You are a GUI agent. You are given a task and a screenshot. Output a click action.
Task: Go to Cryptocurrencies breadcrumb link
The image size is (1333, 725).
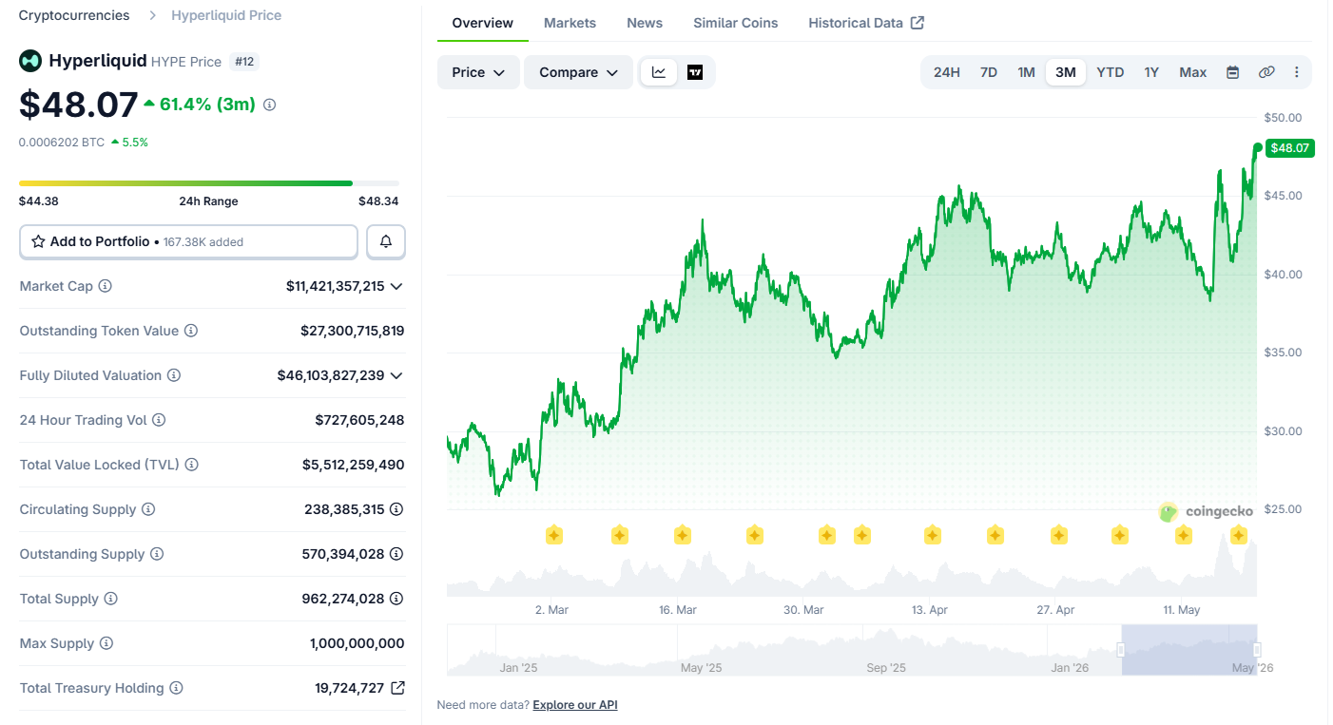[74, 15]
